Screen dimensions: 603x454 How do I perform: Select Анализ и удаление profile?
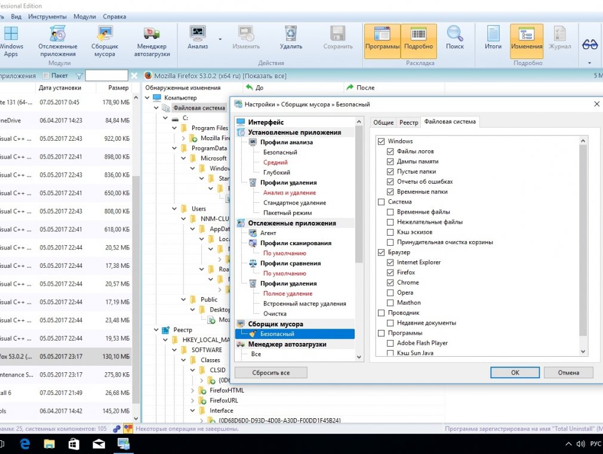point(290,193)
